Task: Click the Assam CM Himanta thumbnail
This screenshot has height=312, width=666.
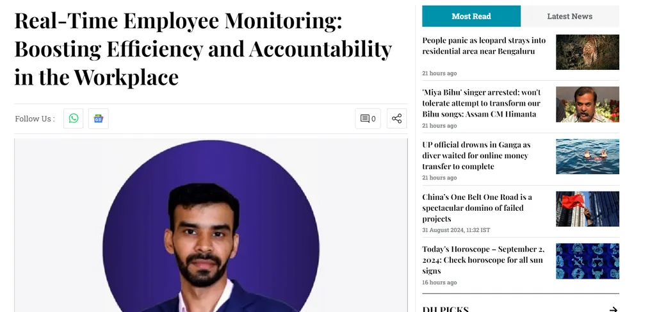Action: 587,104
